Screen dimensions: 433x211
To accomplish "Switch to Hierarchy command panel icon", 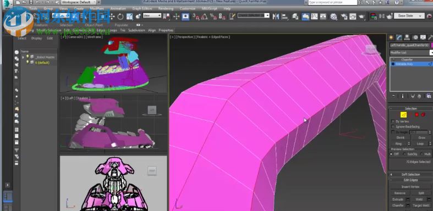I will 407,37.
